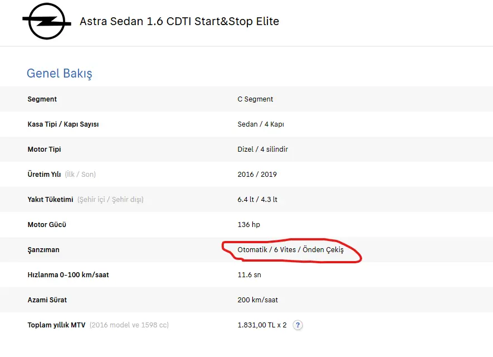The width and height of the screenshot is (493, 357).
Task: Click the Opel logo icon
Action: coord(47,21)
